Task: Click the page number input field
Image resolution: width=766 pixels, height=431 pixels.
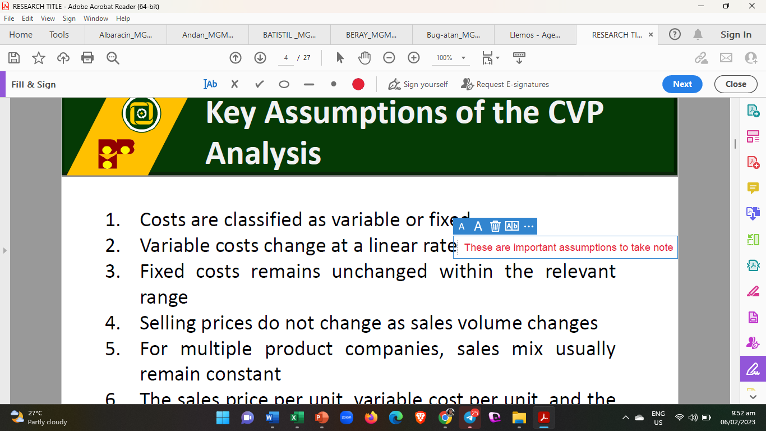Action: point(286,58)
